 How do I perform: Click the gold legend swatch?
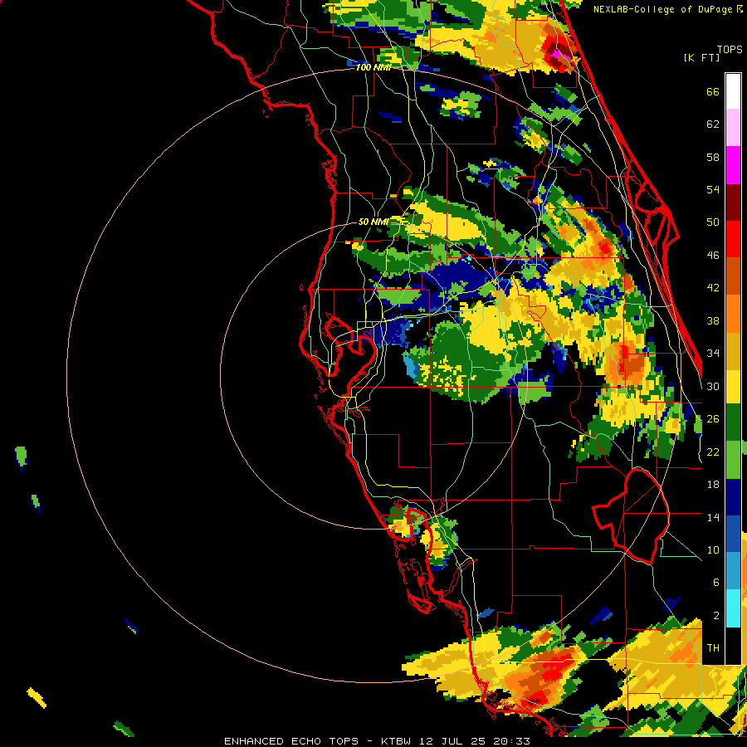pyautogui.click(x=733, y=352)
